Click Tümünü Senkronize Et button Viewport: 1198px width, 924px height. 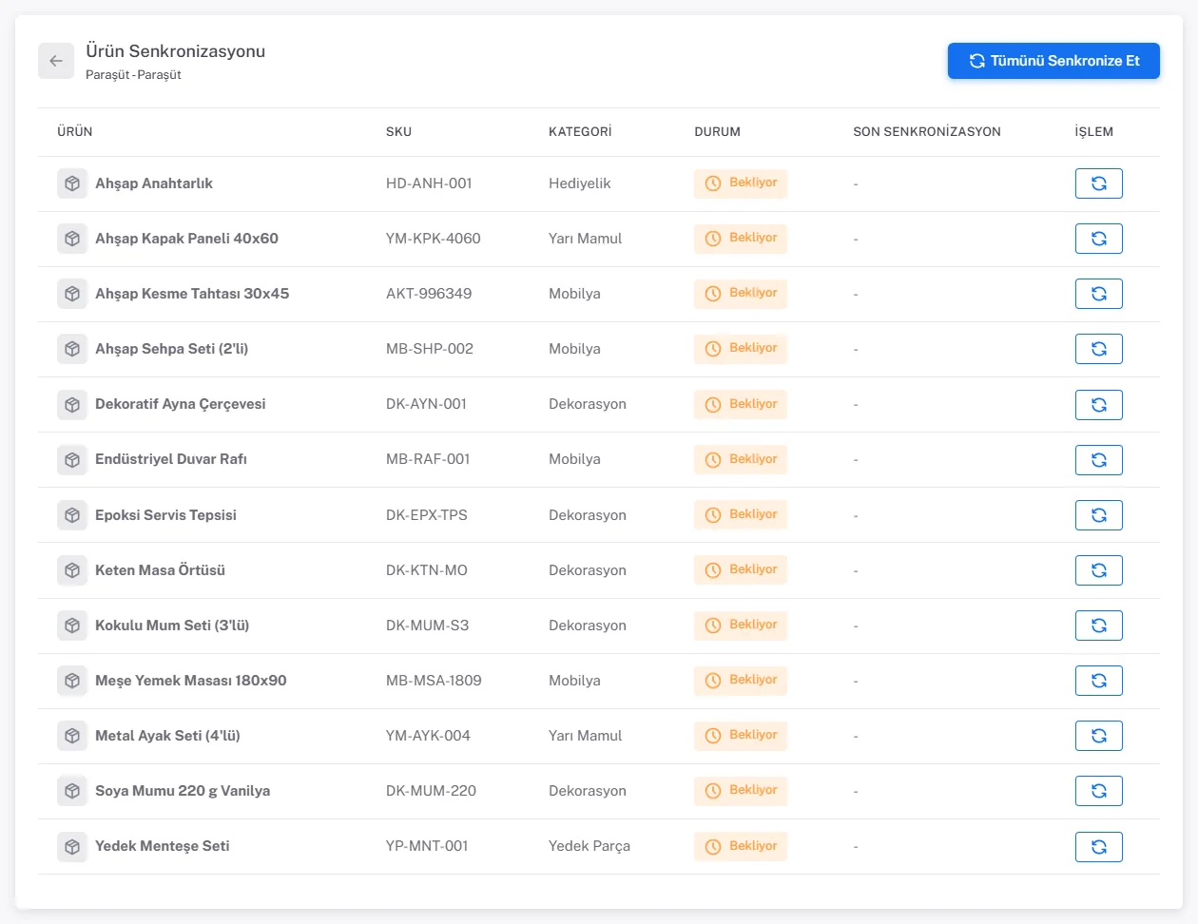(x=1053, y=61)
